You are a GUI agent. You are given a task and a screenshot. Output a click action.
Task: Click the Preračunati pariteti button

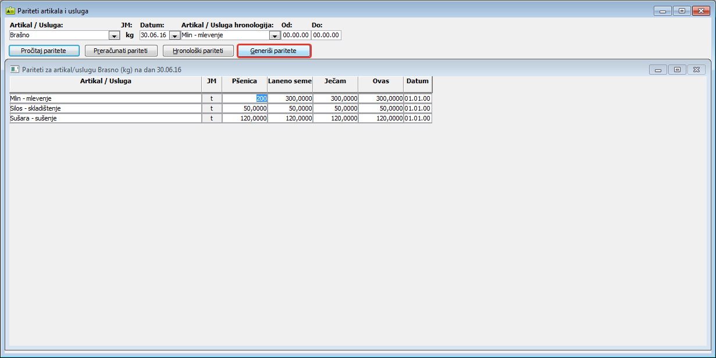coord(121,51)
